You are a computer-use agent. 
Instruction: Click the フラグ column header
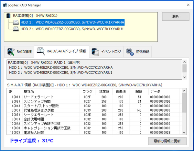point(87,91)
